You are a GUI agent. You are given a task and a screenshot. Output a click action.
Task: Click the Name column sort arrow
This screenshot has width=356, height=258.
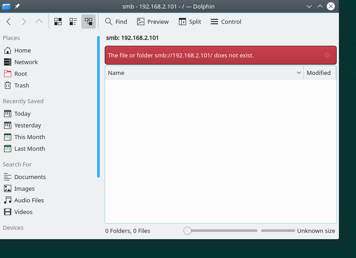coord(299,73)
